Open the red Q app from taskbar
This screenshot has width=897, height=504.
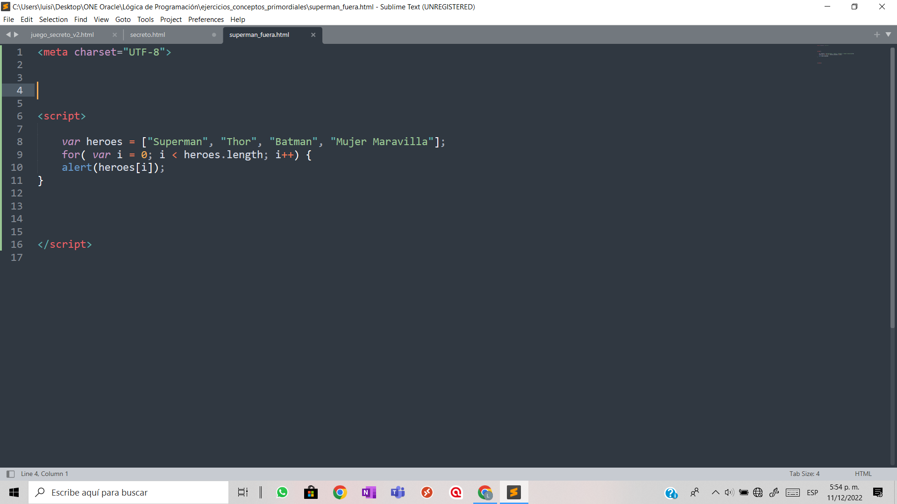point(456,492)
